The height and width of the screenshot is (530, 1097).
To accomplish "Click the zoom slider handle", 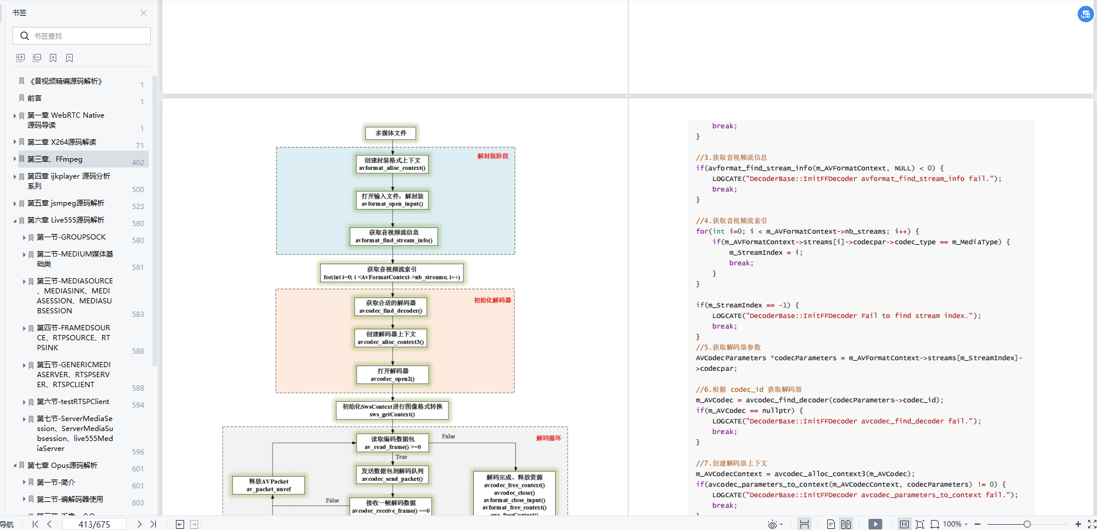I will (x=1027, y=524).
